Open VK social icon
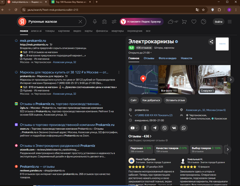240x186 pixels. point(174,128)
